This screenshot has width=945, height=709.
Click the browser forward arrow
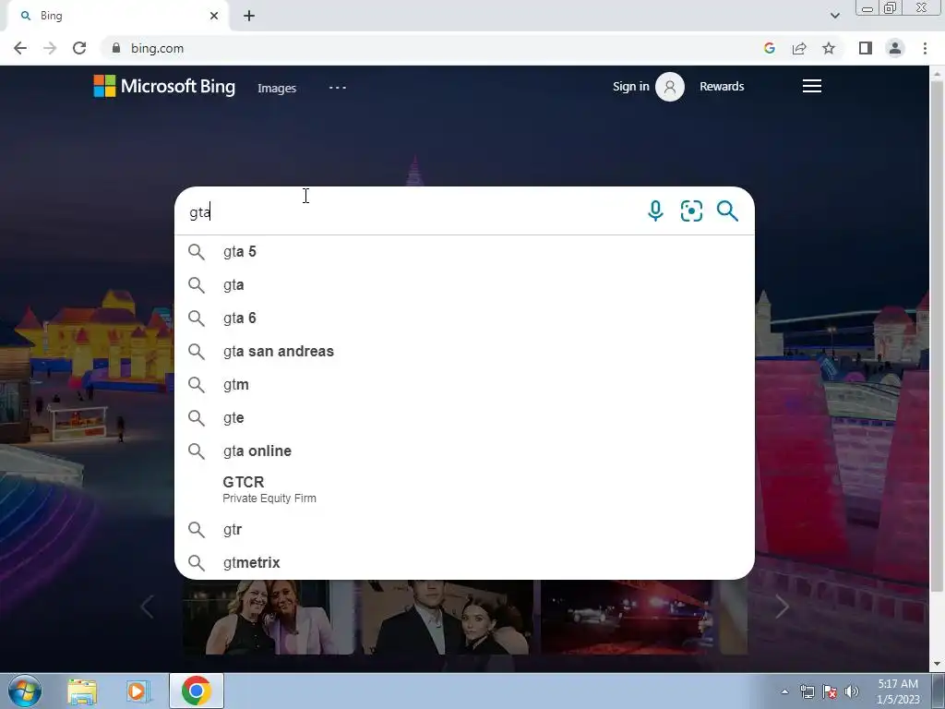[x=50, y=48]
